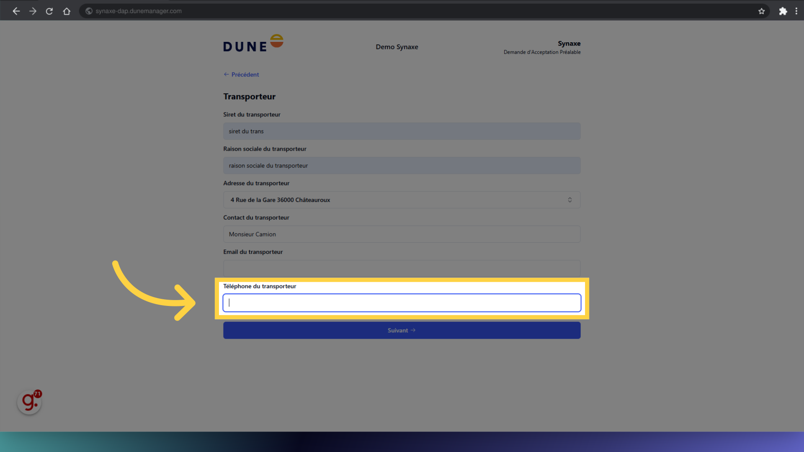Select the Contact du transporteur field
The image size is (804, 452).
pos(402,234)
